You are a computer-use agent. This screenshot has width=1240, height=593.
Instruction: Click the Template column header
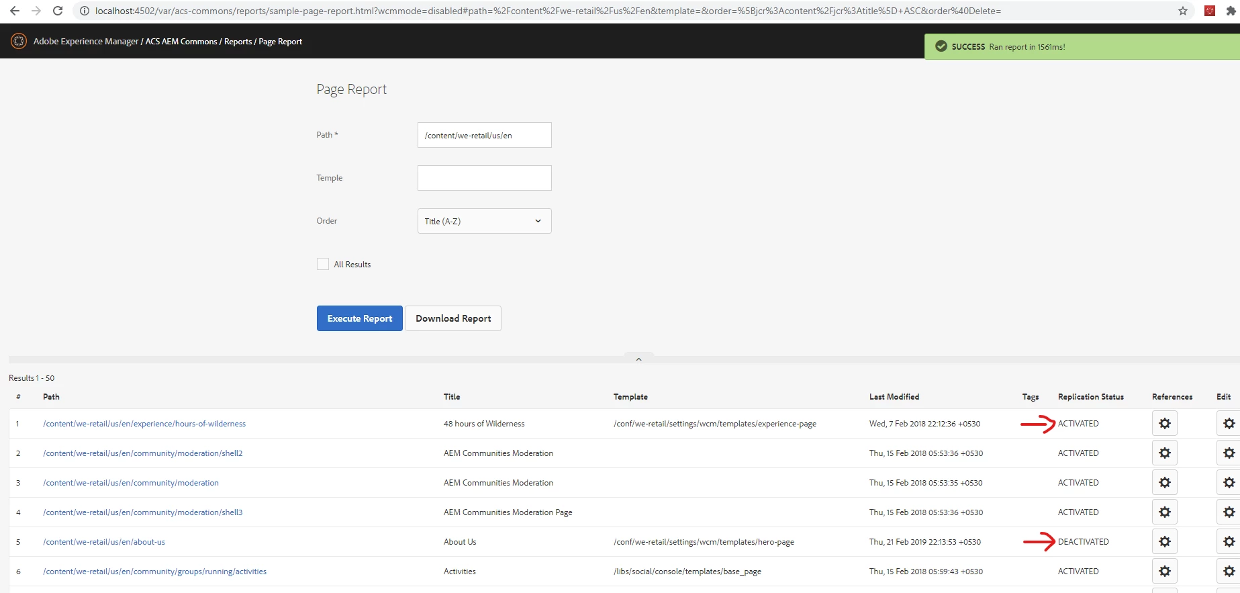pos(630,397)
